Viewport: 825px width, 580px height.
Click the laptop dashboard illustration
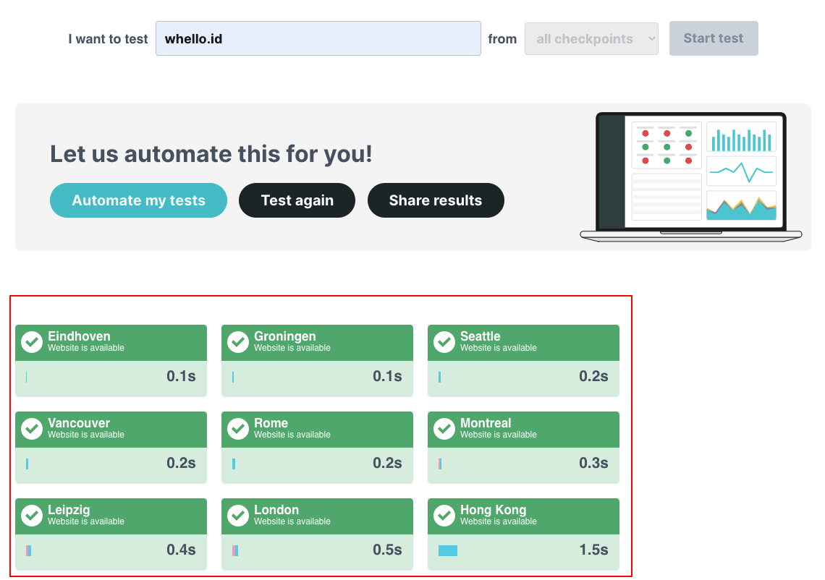point(691,177)
